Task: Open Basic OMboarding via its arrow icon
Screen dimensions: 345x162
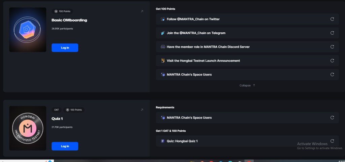Action: (142, 11)
